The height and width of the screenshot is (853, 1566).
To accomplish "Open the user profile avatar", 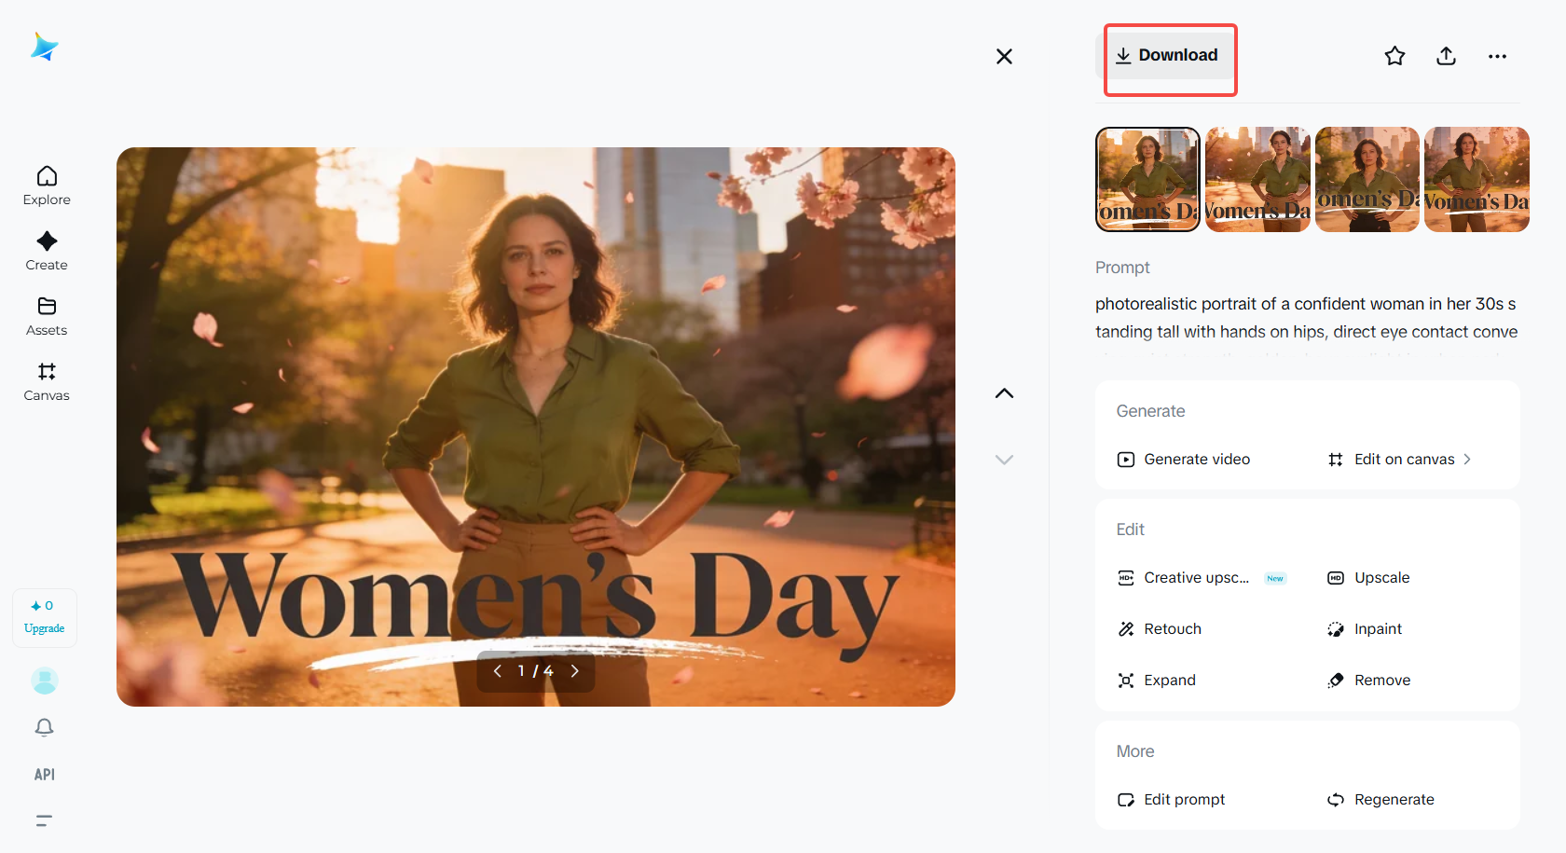I will [44, 681].
